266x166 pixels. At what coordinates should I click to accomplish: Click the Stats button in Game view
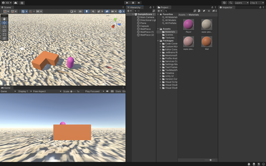tap(118, 91)
